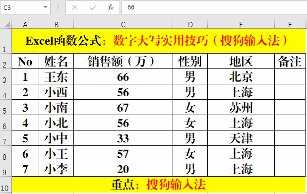Viewport: 307px width, 194px height.
Task: Click sales value 67 for 小南
Action: (x=123, y=107)
